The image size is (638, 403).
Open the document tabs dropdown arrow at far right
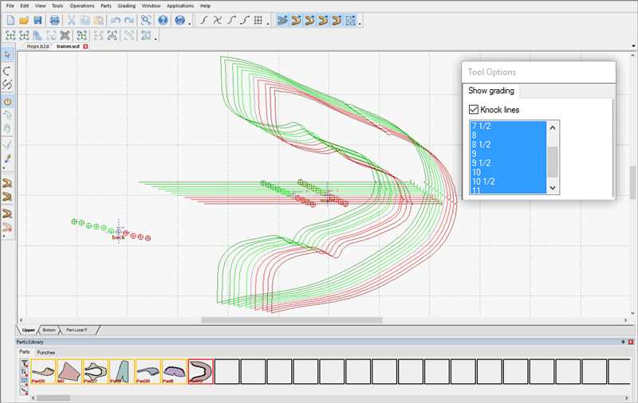coord(633,46)
